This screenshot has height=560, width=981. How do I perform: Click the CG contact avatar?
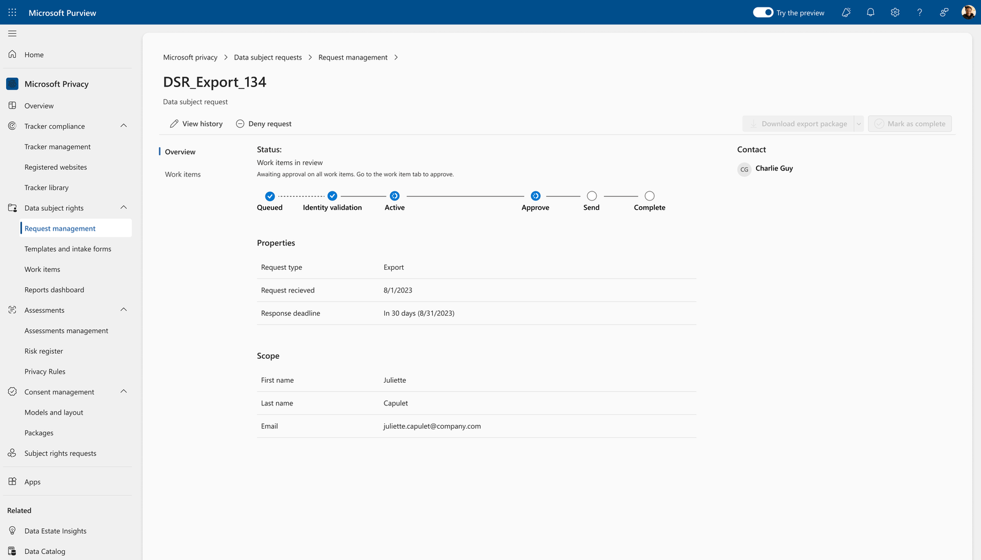click(744, 169)
